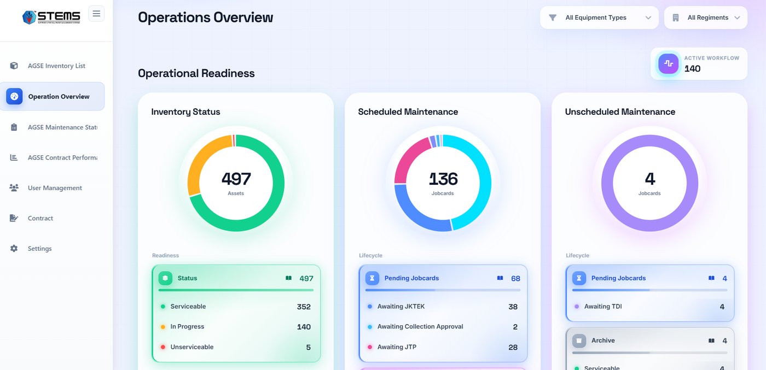The height and width of the screenshot is (370, 766).
Task: Click the Active Workflow pulse icon
Action: [x=668, y=64]
